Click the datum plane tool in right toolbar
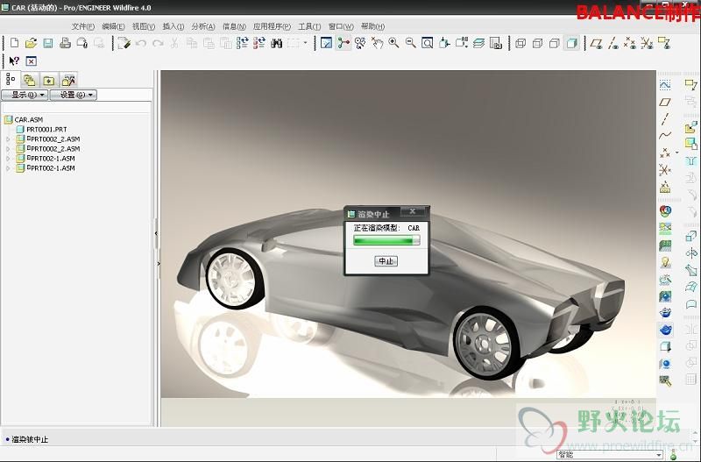Screen dimensions: 701x462 pyautogui.click(x=665, y=102)
